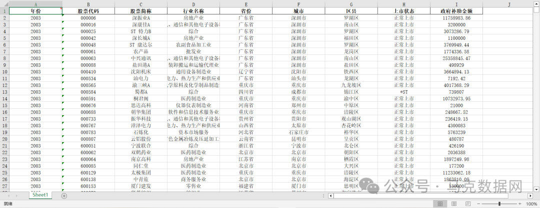Select the cell containing 辽宁省

point(246,71)
